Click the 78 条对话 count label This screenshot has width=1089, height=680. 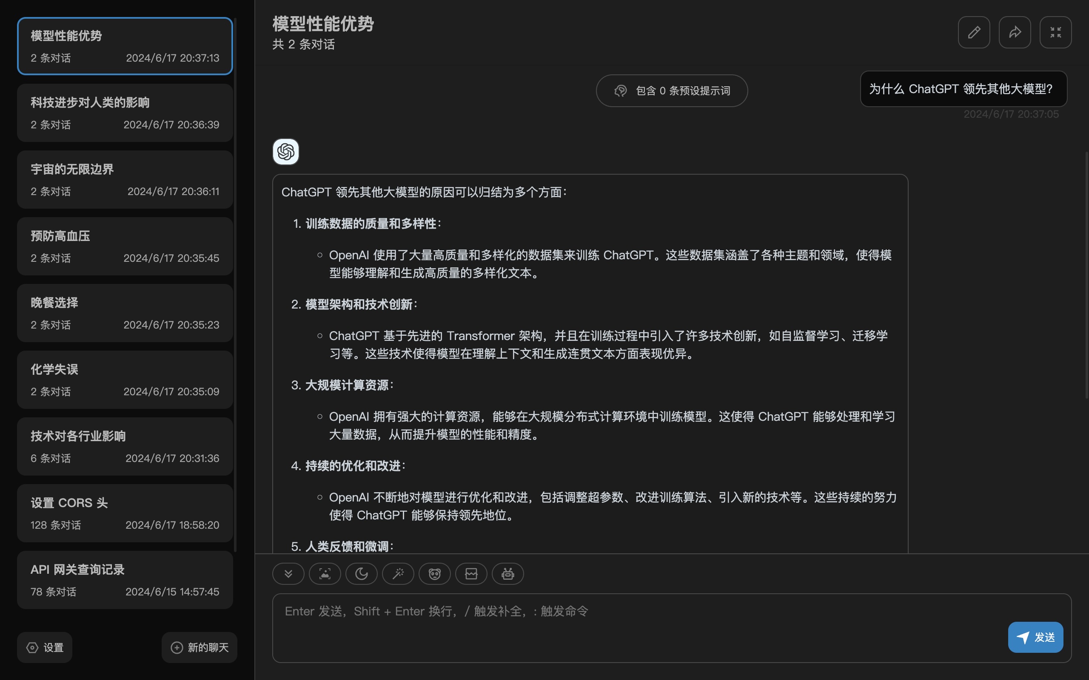54,592
